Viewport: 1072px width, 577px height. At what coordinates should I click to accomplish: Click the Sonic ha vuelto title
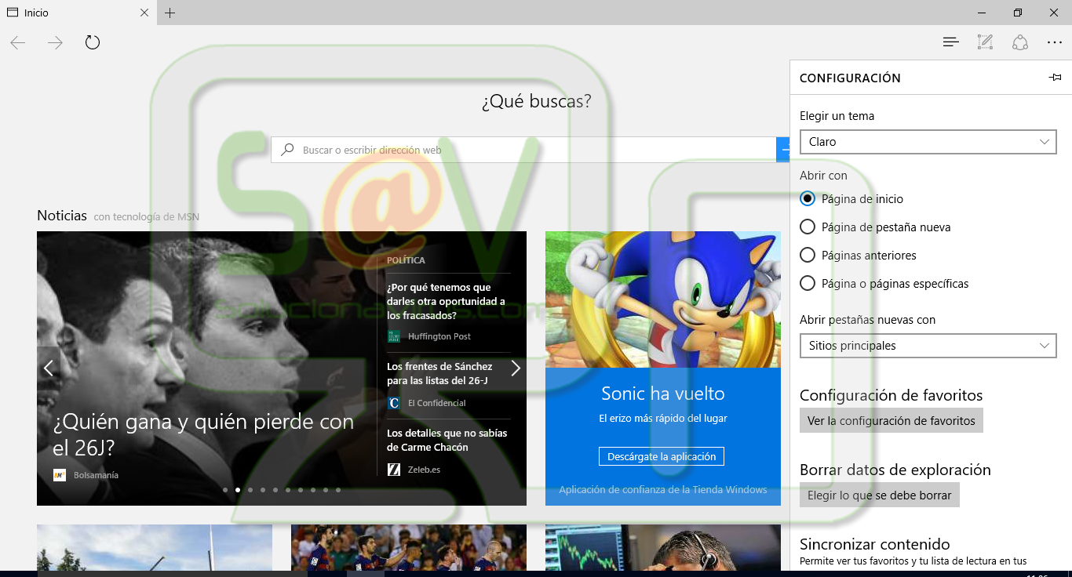click(x=663, y=394)
